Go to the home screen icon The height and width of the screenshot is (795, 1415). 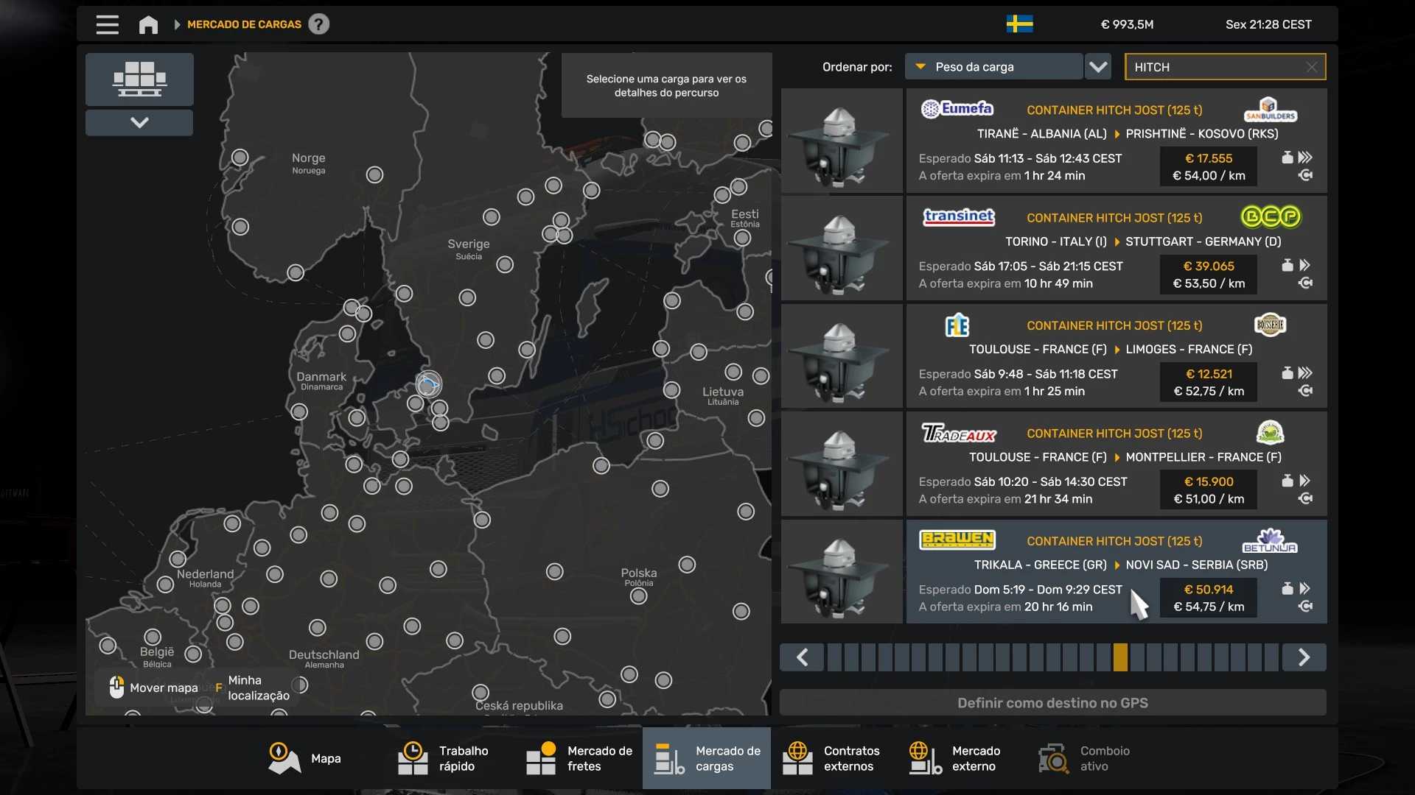click(x=148, y=24)
